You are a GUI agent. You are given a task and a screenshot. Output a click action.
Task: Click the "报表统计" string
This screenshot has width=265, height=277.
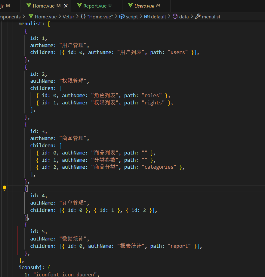pyautogui.click(x=131, y=246)
